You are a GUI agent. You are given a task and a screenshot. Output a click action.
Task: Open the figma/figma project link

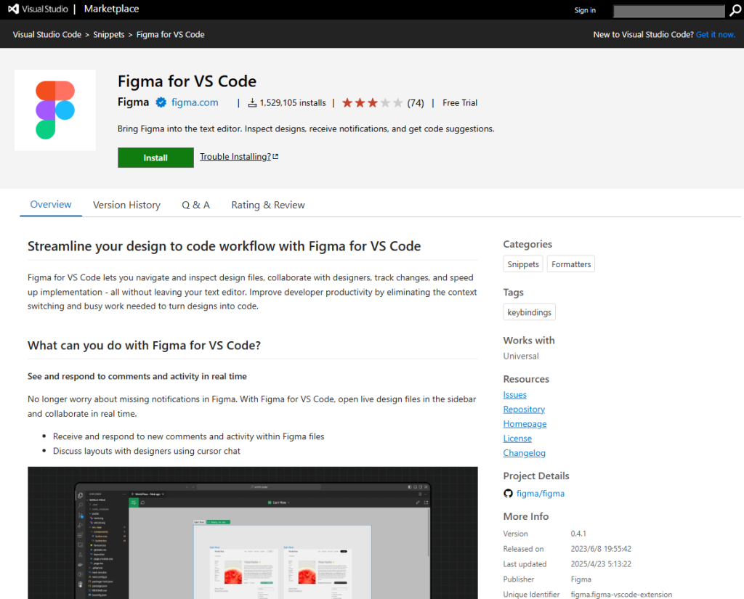click(x=541, y=494)
